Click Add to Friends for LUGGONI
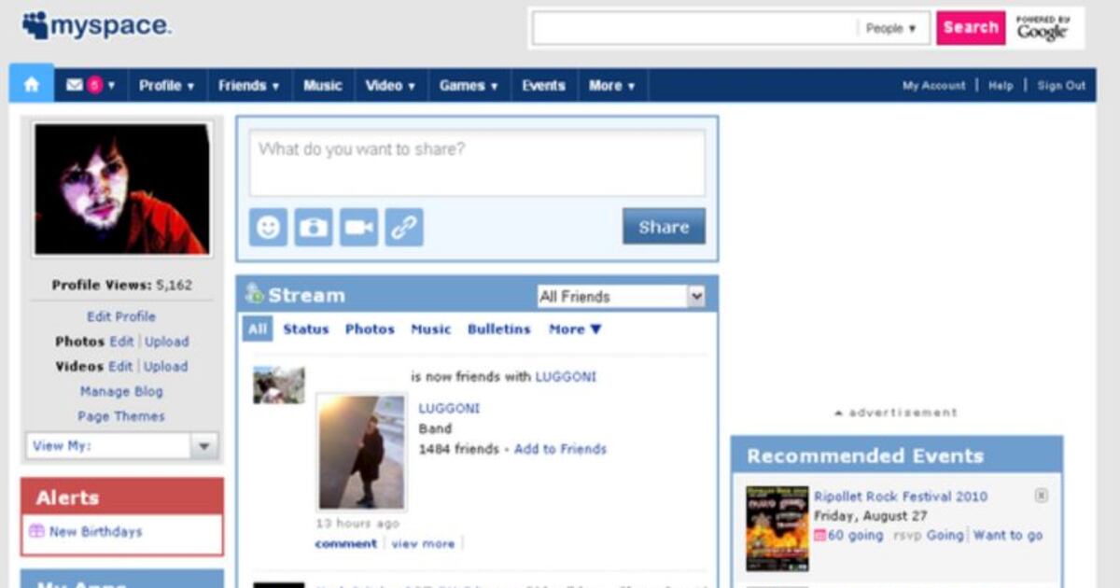1120x588 pixels. coord(560,449)
